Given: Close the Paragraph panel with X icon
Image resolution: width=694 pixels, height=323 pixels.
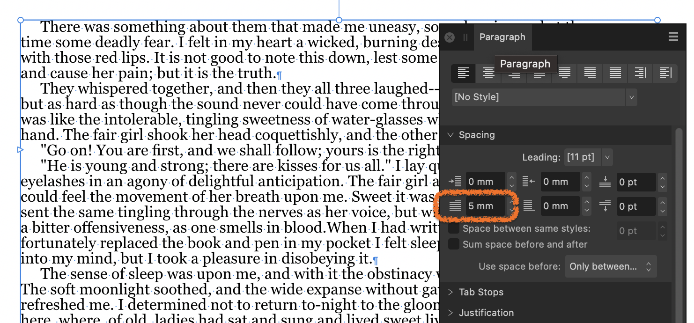Looking at the screenshot, I should (x=450, y=37).
